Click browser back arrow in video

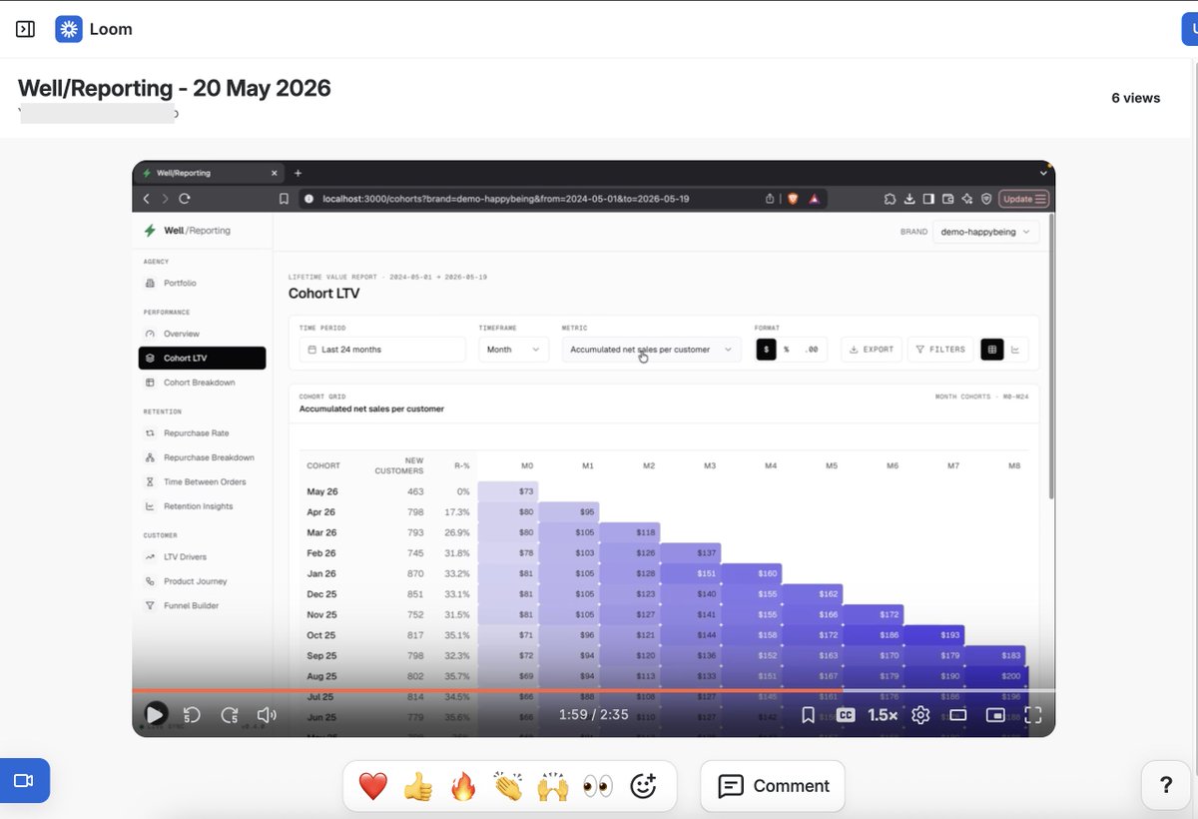coord(146,199)
